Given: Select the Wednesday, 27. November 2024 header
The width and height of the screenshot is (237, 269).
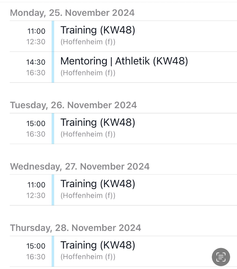Looking at the screenshot, I should click(x=80, y=167).
